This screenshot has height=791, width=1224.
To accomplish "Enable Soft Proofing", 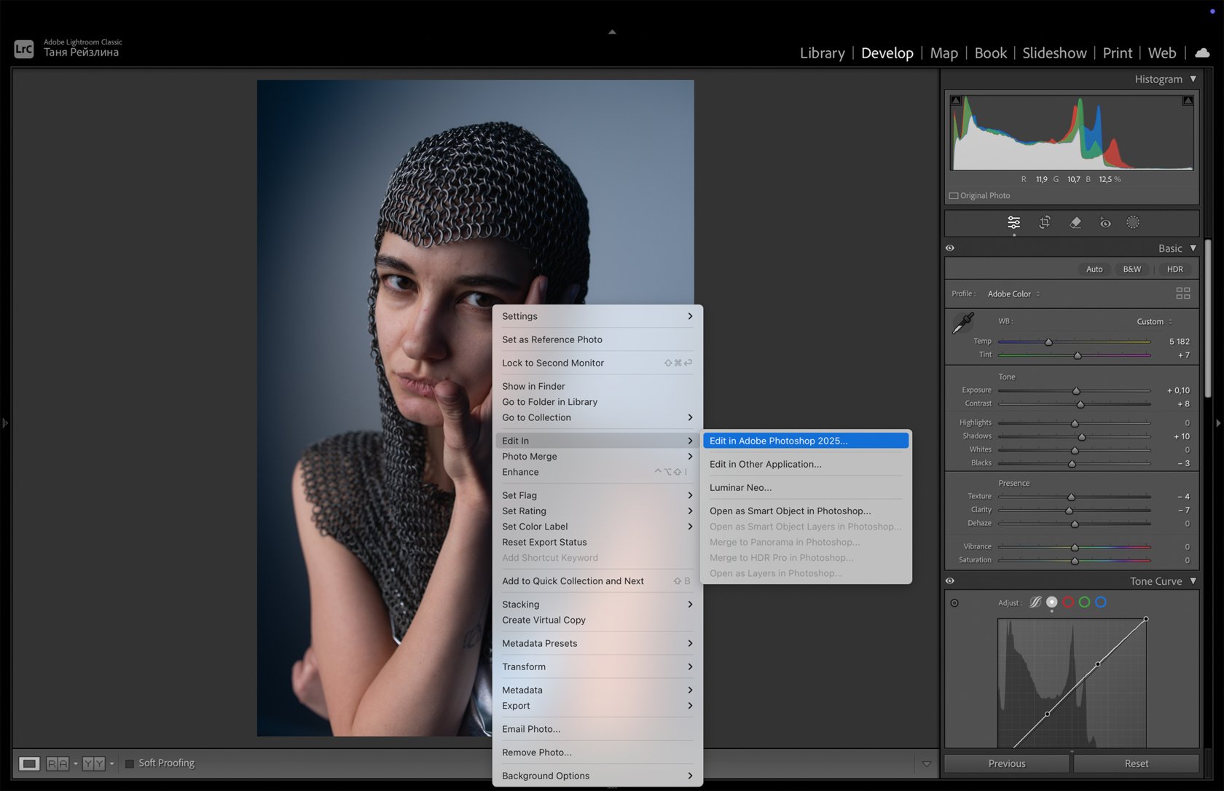I will point(130,763).
